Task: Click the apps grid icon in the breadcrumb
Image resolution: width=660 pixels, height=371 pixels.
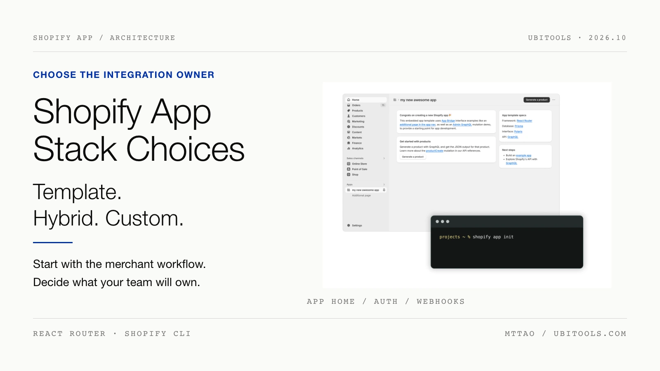Action: click(x=395, y=100)
